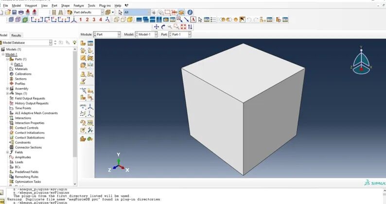Click the model tree vertical scrollbar
This screenshot has height=204, width=386.
point(75,97)
